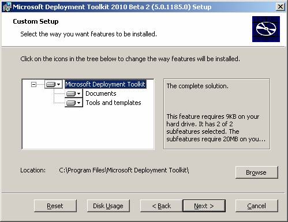
Task: Open Disk Usage dialog
Action: (x=109, y=206)
